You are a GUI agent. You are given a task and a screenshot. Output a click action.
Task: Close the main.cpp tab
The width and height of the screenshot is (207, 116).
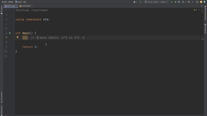pos(16,6)
